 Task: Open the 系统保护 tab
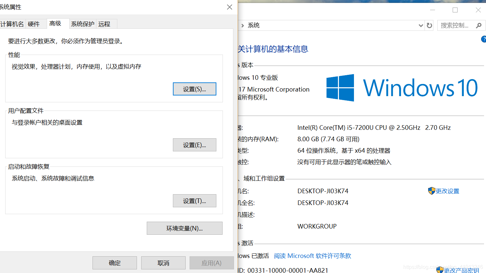(83, 24)
